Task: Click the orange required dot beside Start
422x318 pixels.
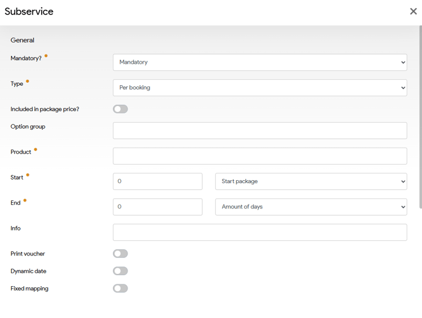Action: tap(28, 175)
